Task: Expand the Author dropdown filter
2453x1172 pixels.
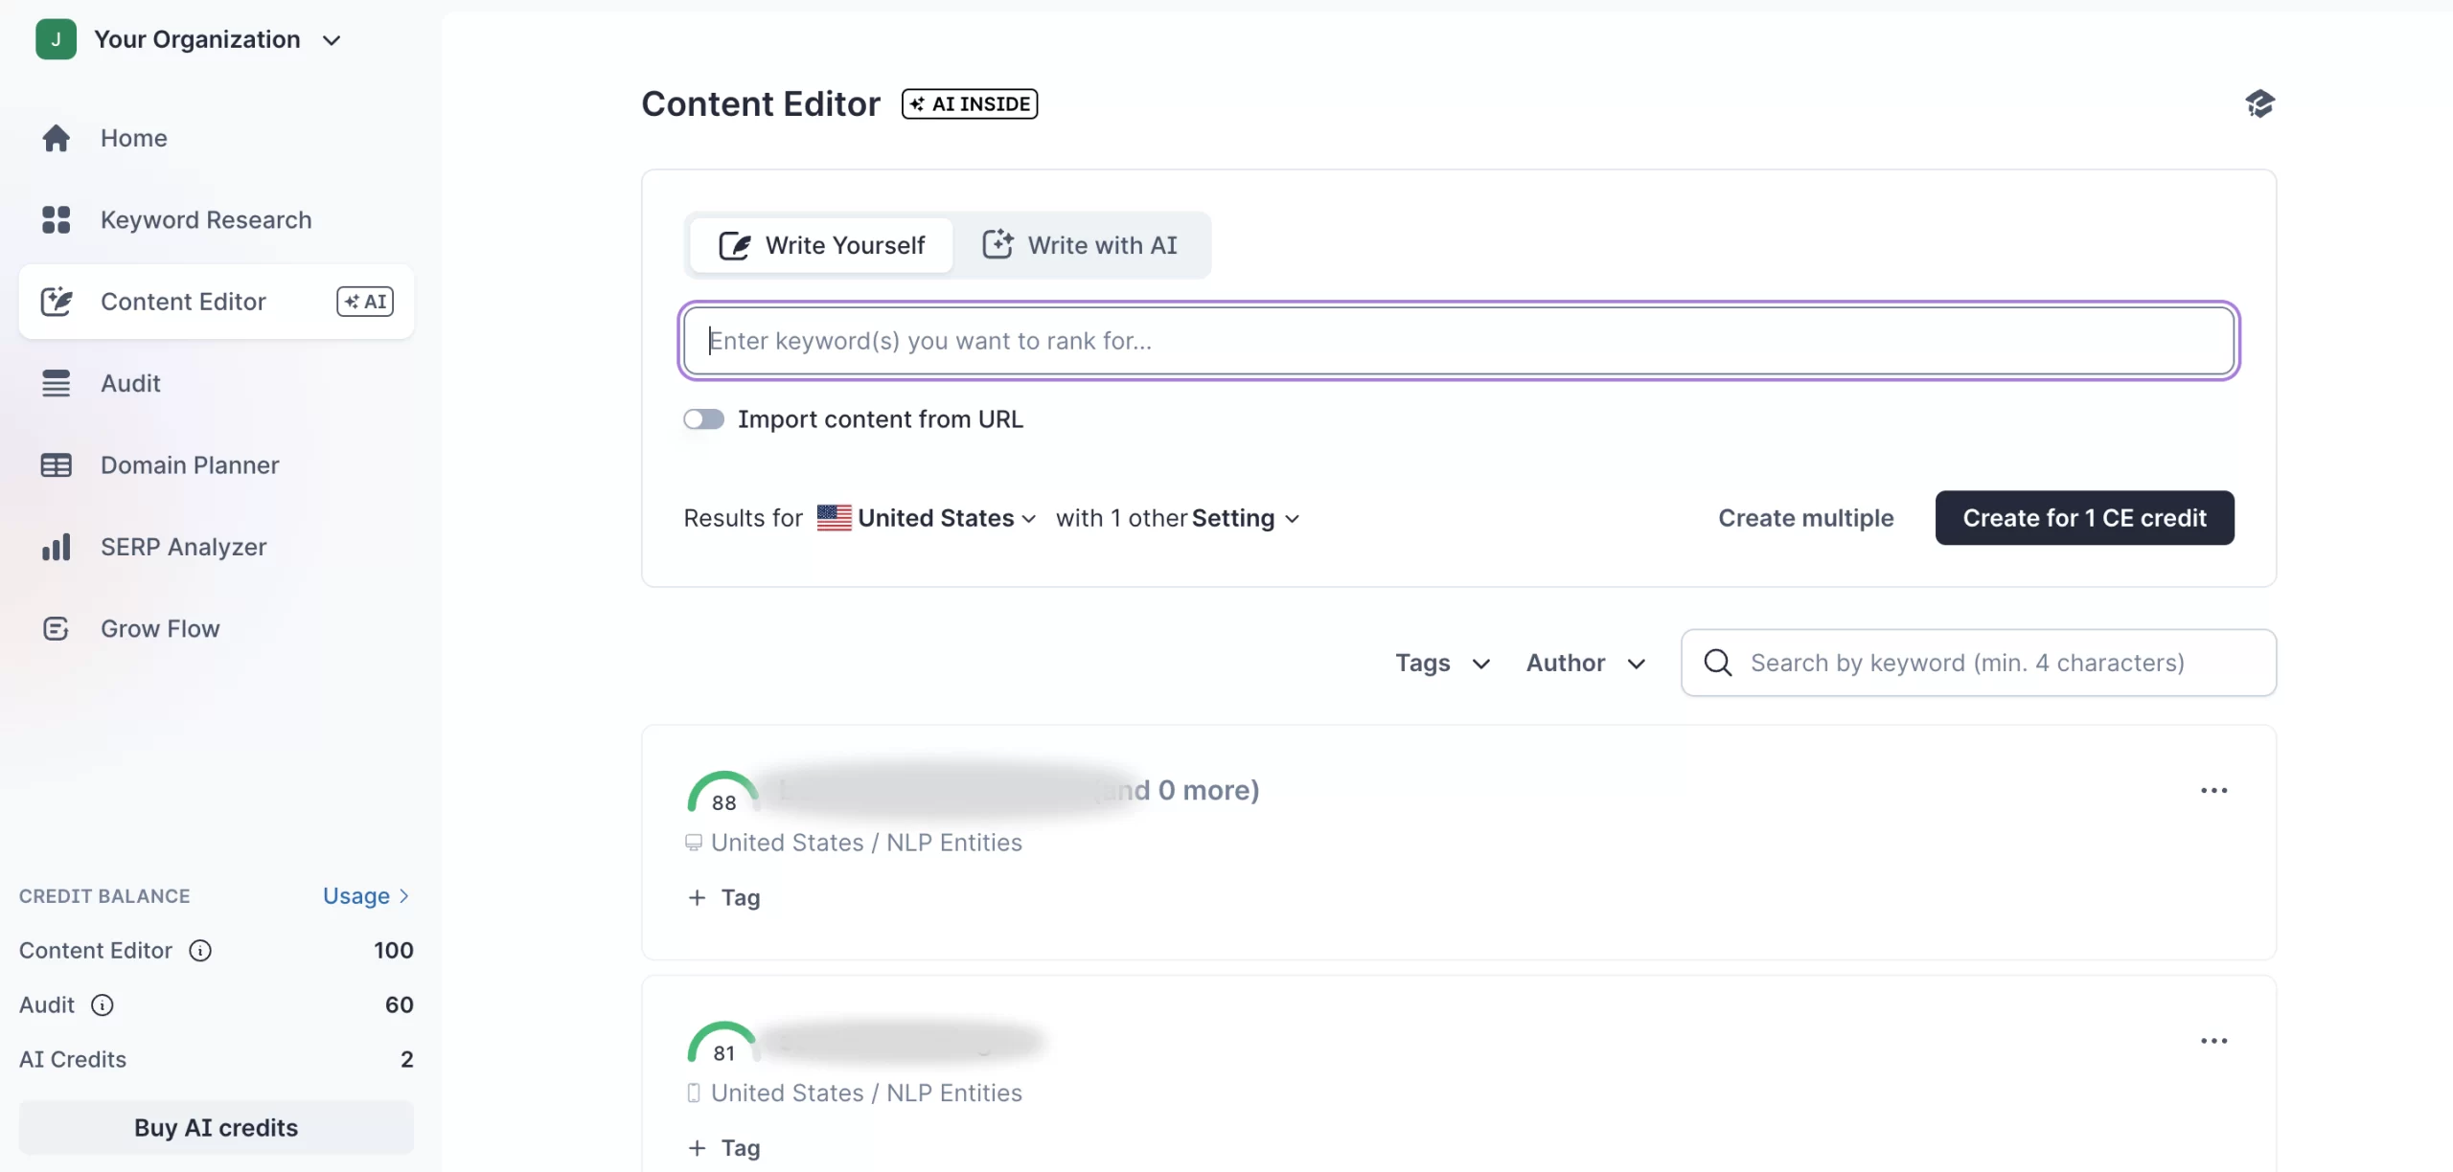Action: 1585,663
